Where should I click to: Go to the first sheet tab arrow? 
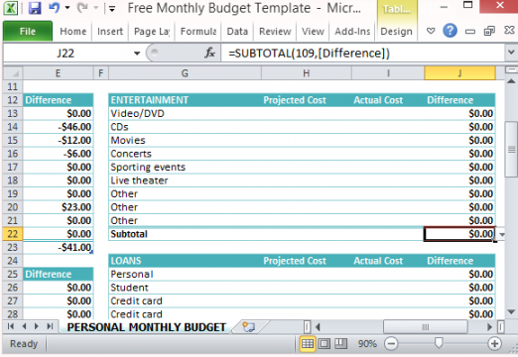click(11, 326)
